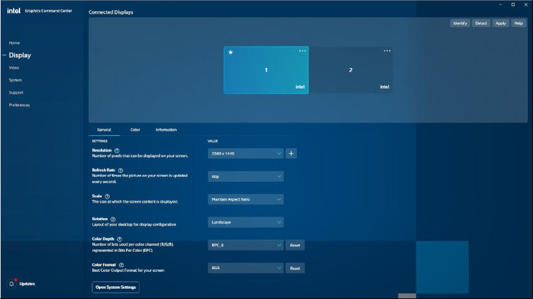Click the star icon on display 1
Viewport: 533px width, 299px height.
coord(230,52)
